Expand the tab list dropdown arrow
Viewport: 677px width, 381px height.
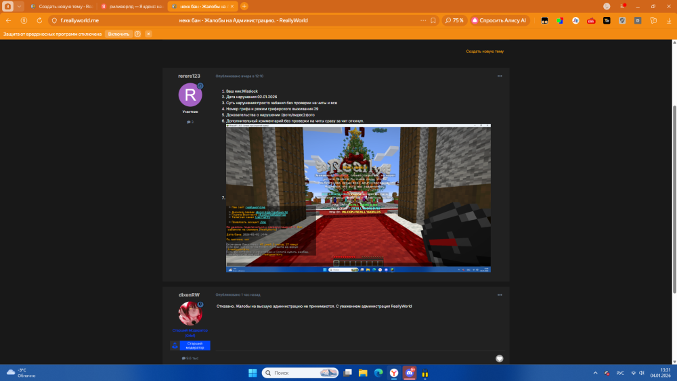(19, 7)
